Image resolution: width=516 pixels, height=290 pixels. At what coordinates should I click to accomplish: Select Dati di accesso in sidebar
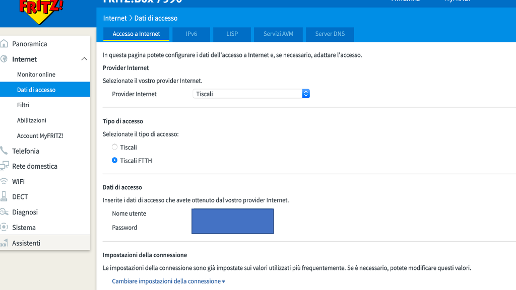pos(45,90)
